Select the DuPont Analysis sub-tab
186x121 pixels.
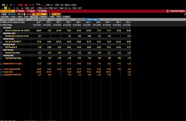coord(92,19)
